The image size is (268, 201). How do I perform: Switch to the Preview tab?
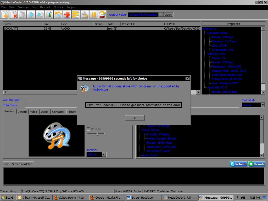tap(10, 111)
